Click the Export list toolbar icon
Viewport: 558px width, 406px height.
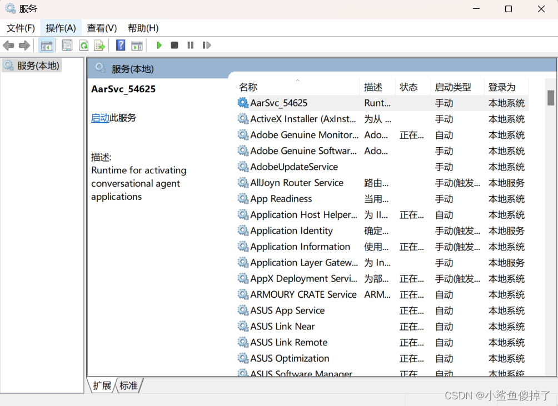(x=99, y=46)
